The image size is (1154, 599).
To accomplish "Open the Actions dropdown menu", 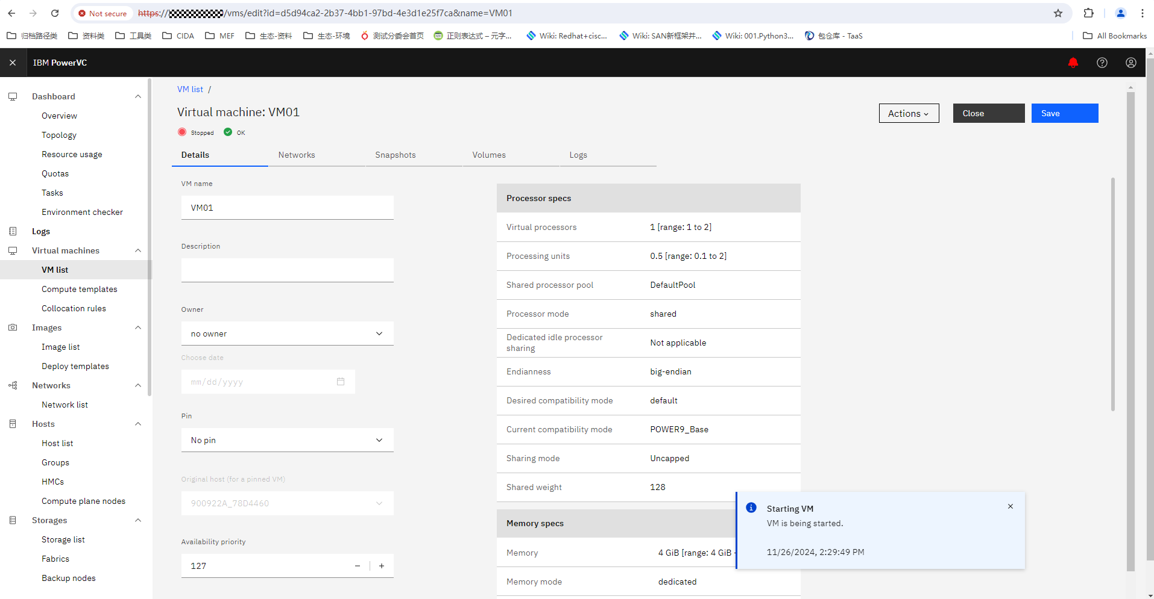I will (x=909, y=113).
